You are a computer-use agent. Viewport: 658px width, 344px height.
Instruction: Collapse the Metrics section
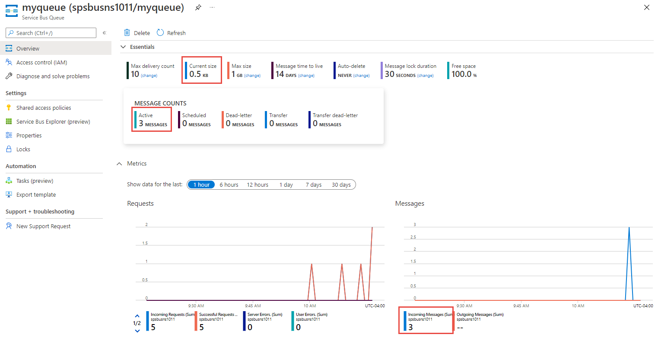point(119,164)
